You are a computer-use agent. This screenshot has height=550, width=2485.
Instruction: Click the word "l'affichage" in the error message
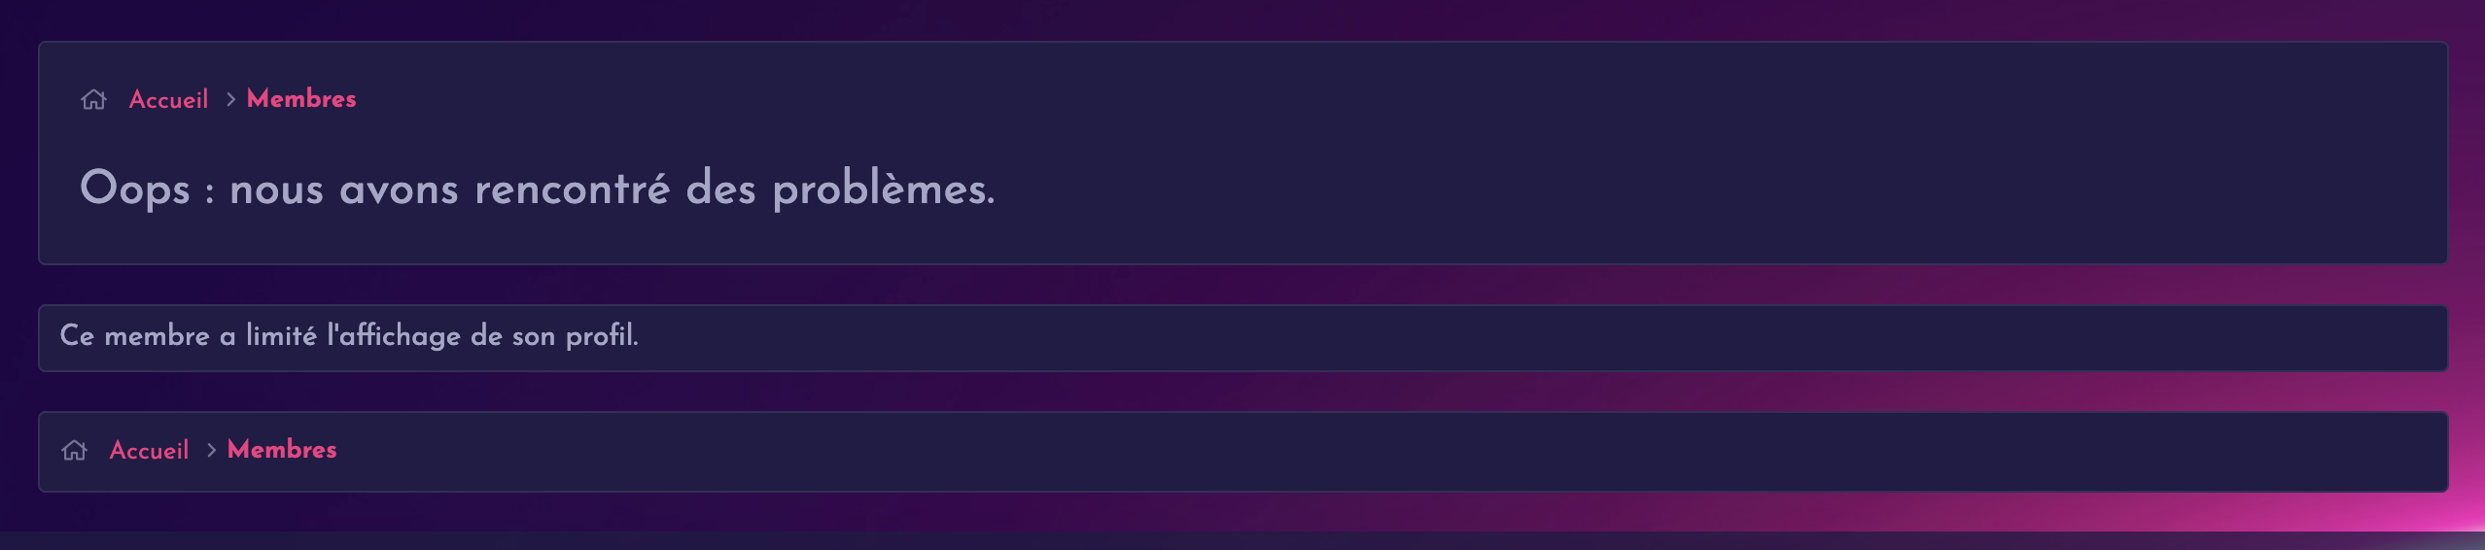point(394,335)
